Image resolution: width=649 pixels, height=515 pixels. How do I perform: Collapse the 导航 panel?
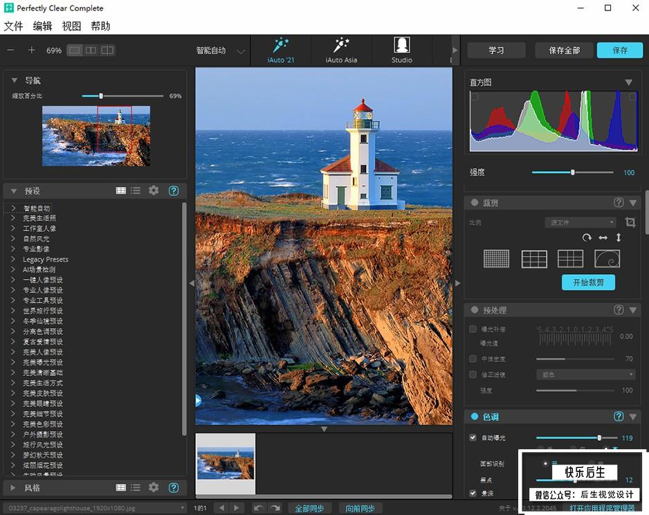point(15,80)
